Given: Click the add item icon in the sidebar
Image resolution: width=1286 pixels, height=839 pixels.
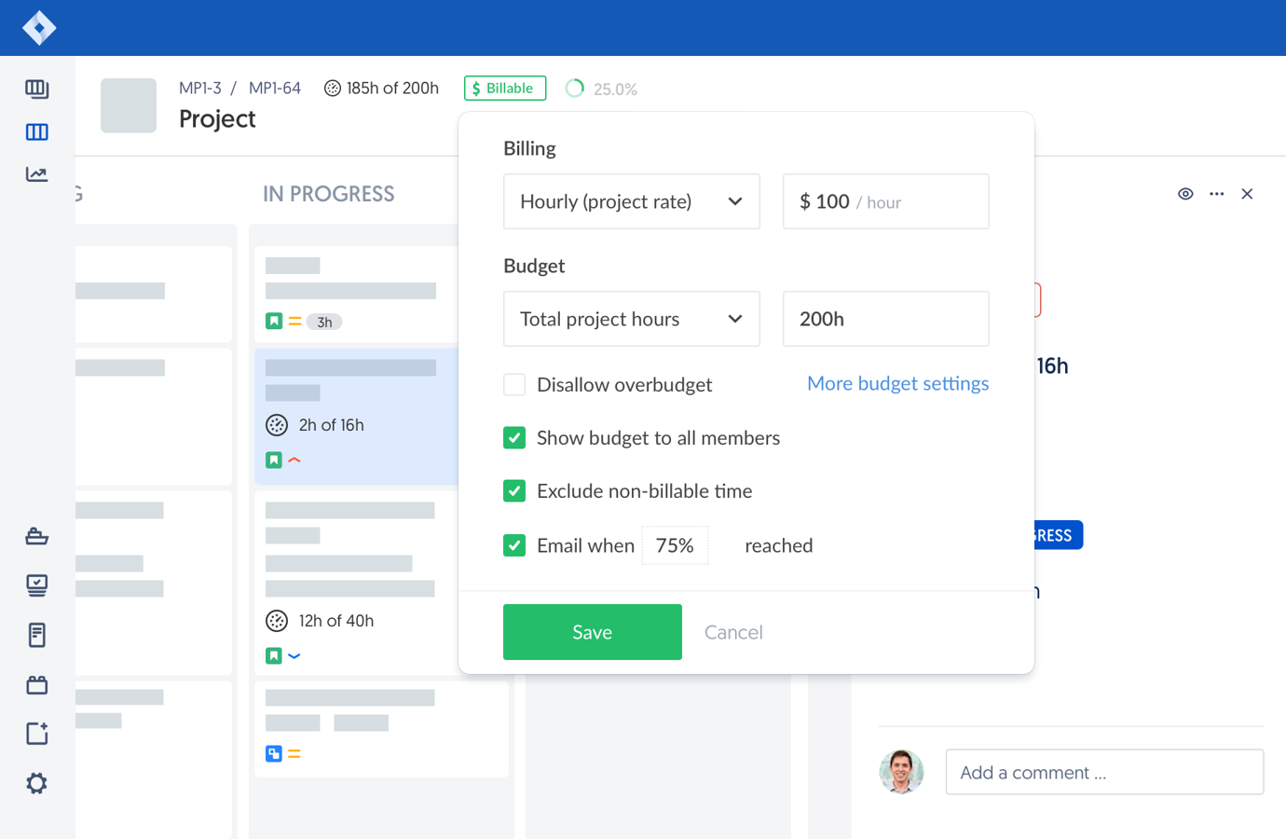Looking at the screenshot, I should 37,734.
